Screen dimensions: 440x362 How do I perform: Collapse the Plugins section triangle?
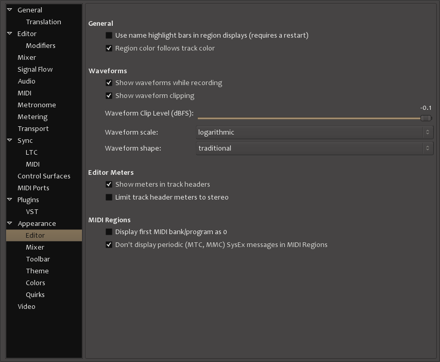pyautogui.click(x=10, y=200)
